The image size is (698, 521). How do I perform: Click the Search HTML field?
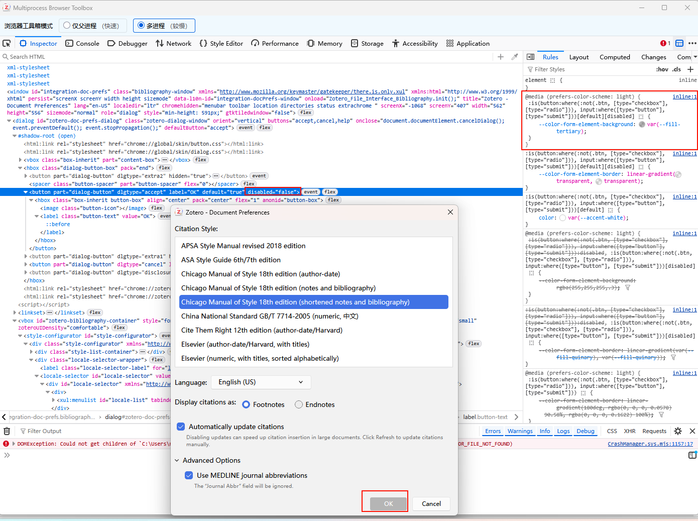(246, 57)
